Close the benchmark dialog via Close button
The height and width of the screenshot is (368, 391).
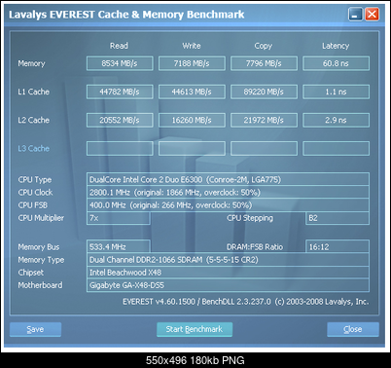click(353, 329)
